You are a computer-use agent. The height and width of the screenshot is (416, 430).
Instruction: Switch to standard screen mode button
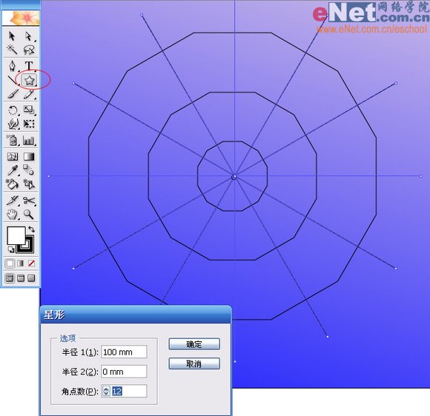[x=10, y=278]
